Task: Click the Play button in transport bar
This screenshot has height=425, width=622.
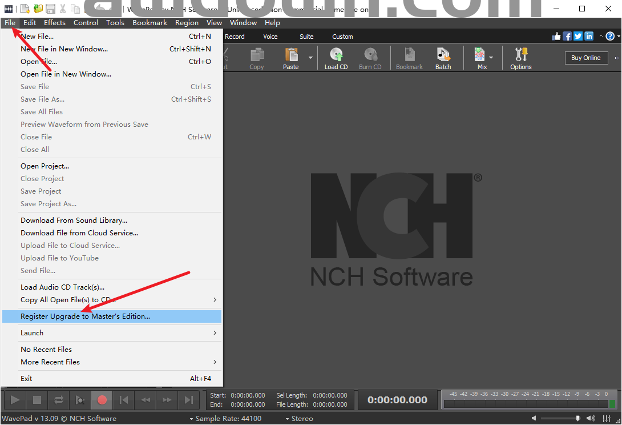Action: pos(15,400)
